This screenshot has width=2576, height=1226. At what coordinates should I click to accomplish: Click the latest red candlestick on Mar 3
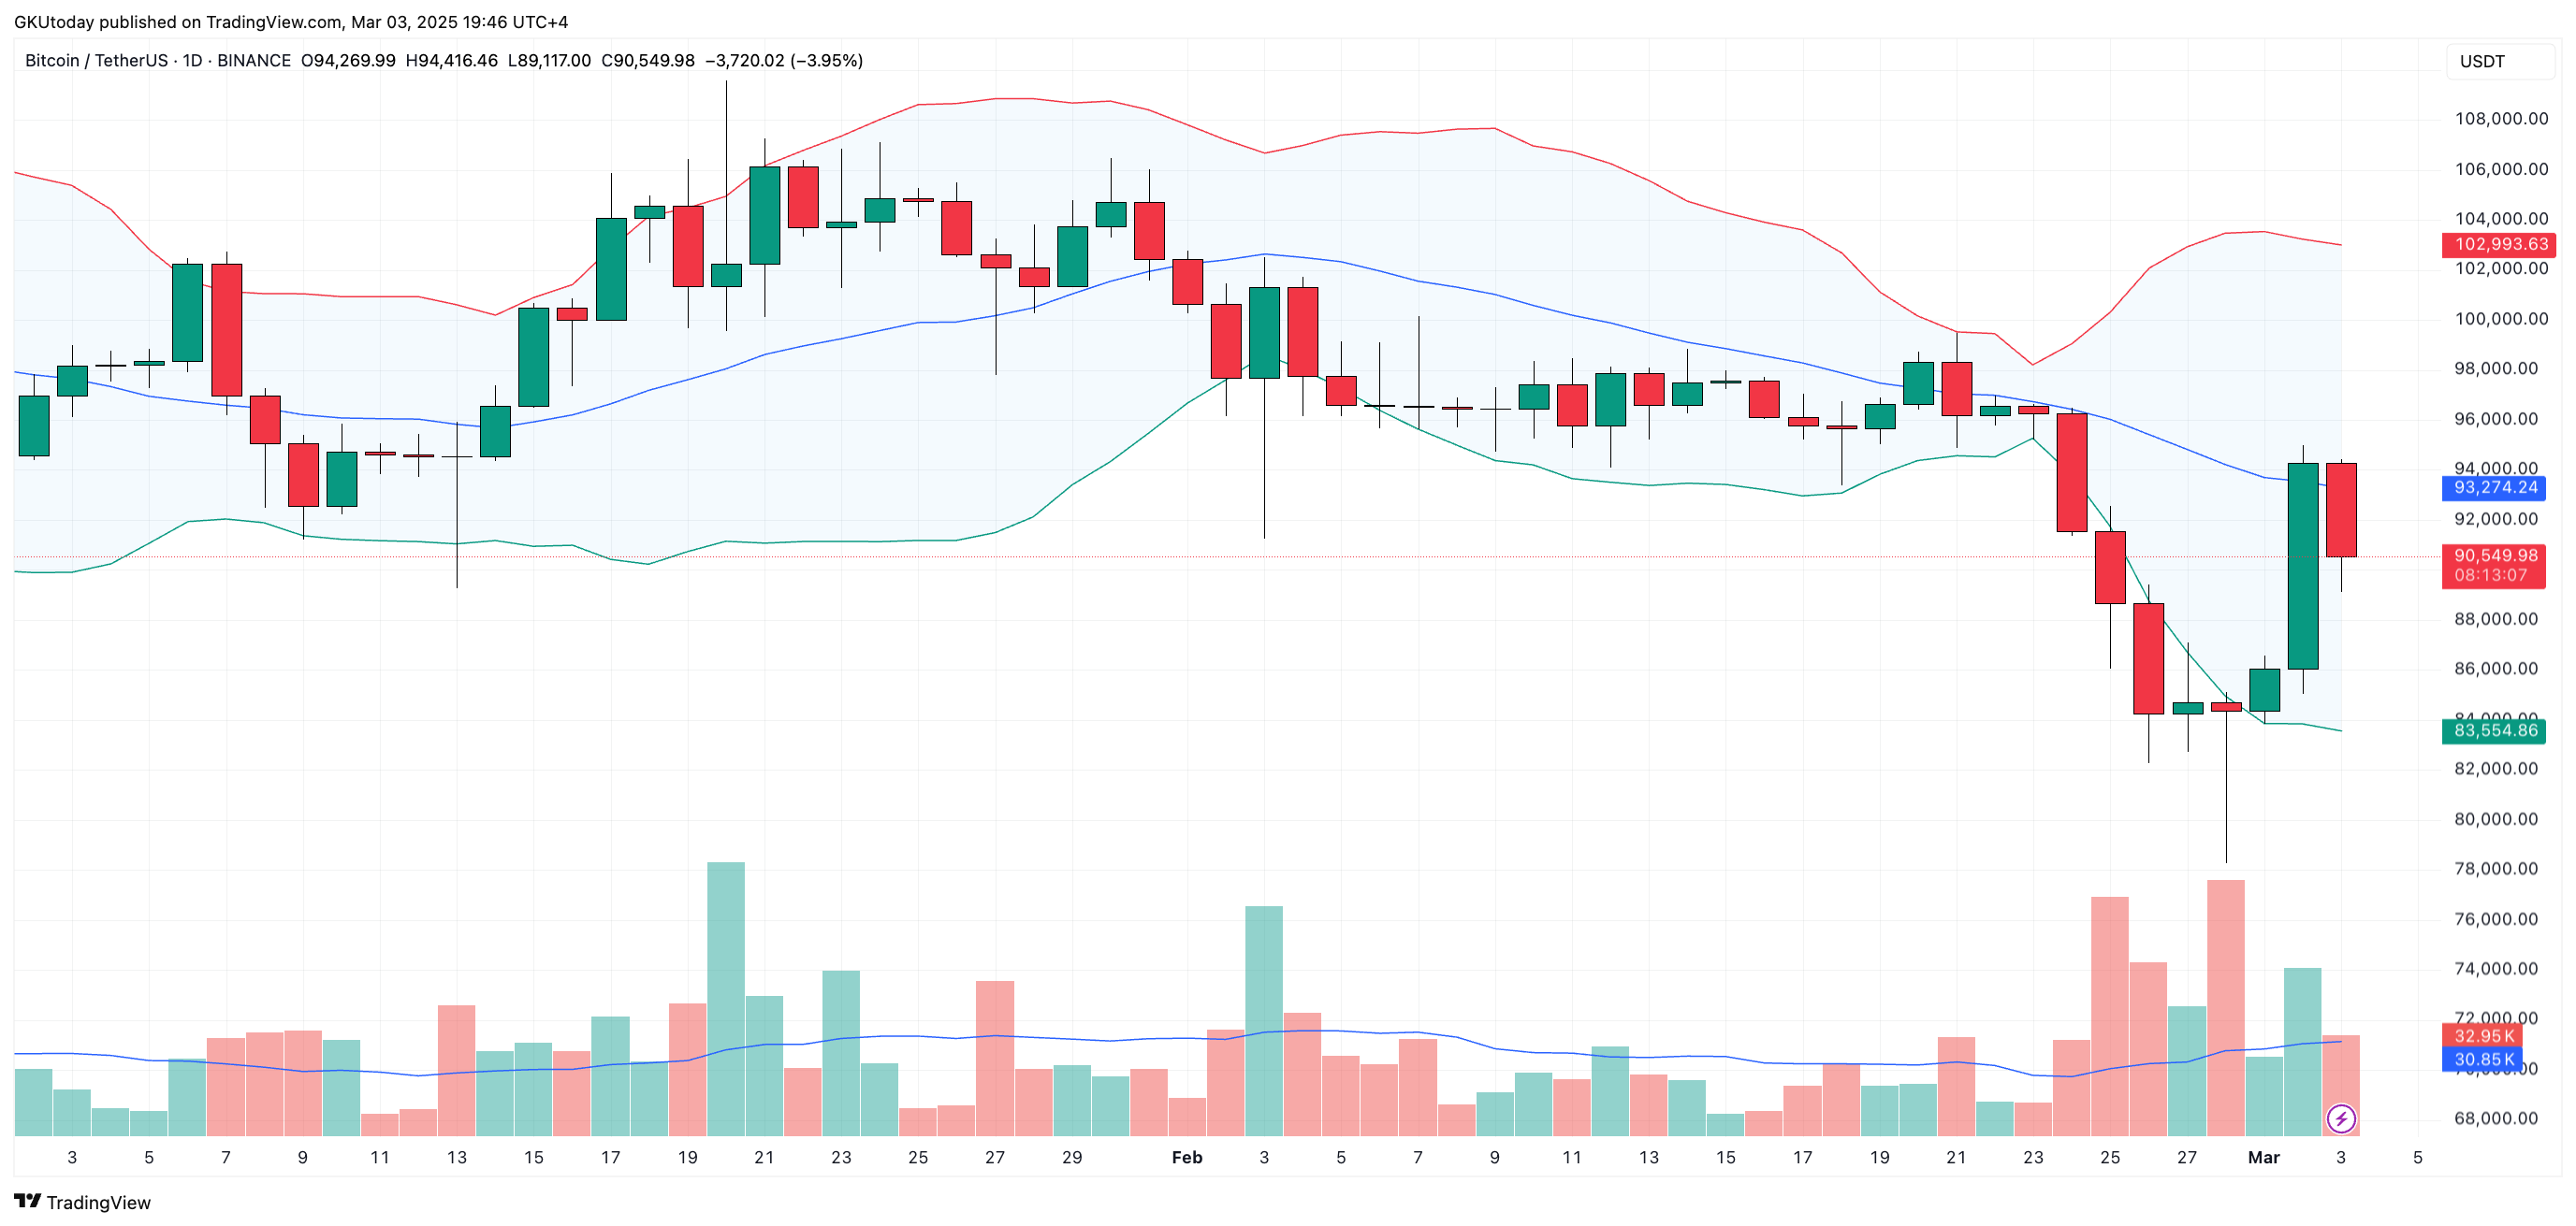point(2341,510)
